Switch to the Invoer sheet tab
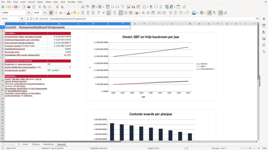Viewport: 268px width, 150px height. pyautogui.click(x=25, y=144)
